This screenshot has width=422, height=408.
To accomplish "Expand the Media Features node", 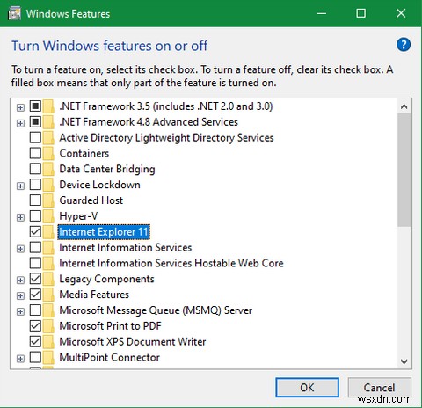I will coord(20,296).
